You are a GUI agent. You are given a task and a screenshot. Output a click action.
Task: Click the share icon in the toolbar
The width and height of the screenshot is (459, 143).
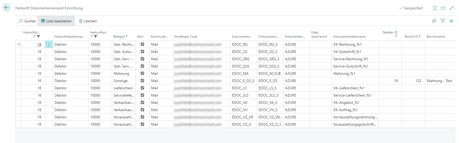pos(434,21)
